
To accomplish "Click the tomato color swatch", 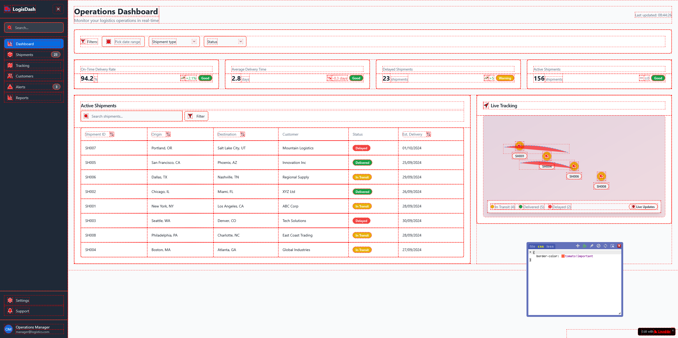I will pyautogui.click(x=563, y=256).
